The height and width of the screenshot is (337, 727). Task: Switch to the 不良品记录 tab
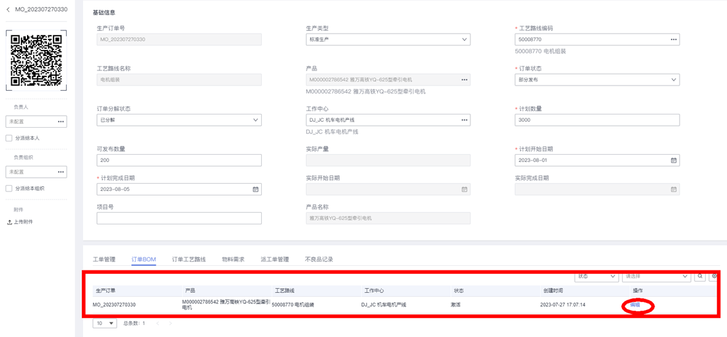pyautogui.click(x=319, y=259)
